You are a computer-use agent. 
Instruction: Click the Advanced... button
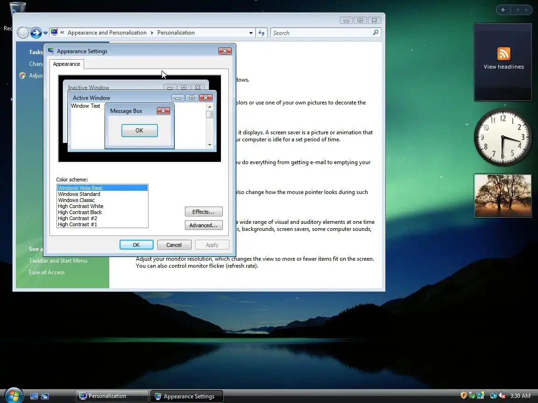[204, 225]
